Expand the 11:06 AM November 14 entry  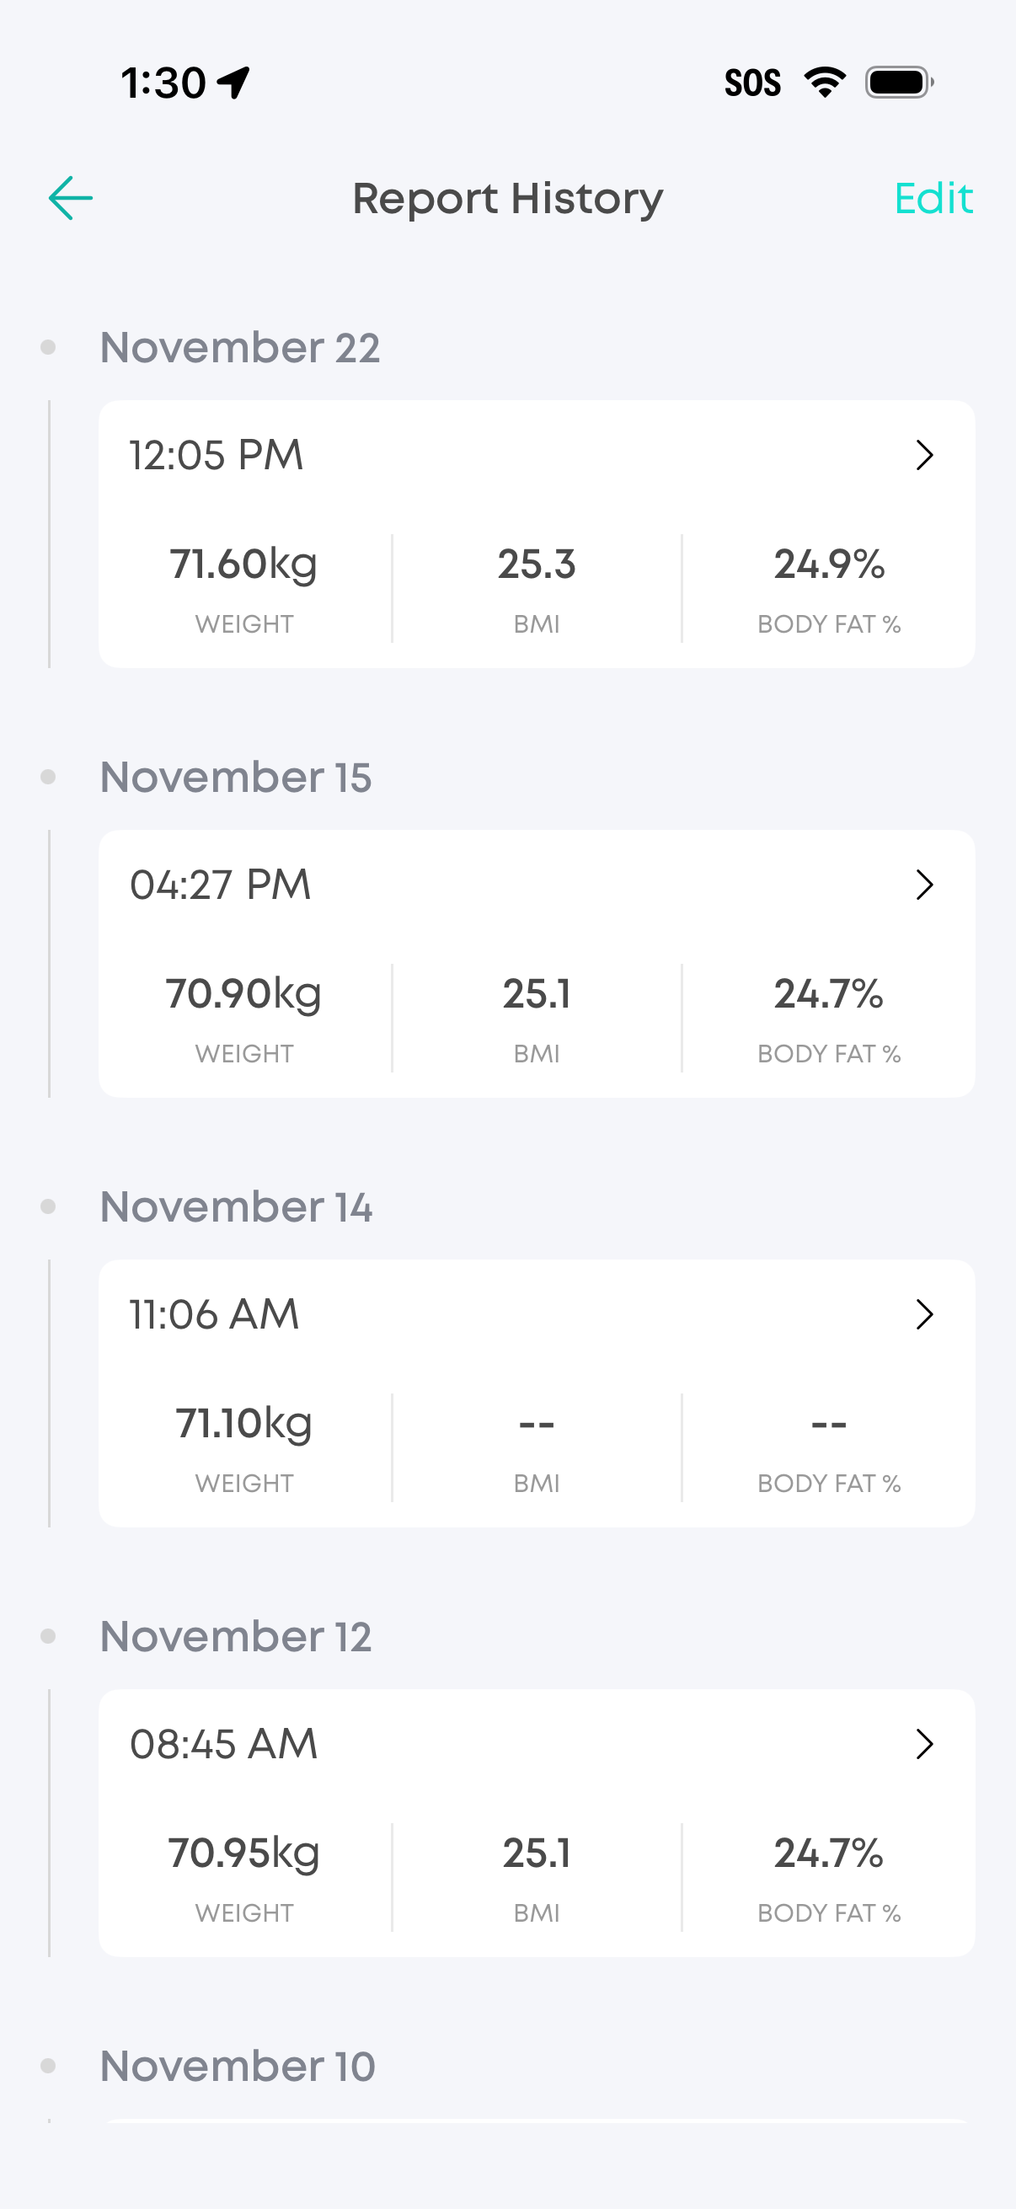coord(924,1313)
